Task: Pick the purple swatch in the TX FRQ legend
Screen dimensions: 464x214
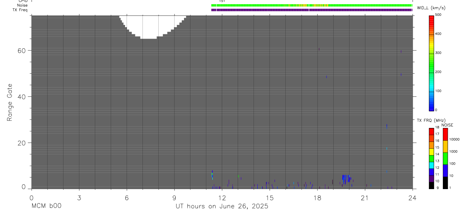Action: 432,179
